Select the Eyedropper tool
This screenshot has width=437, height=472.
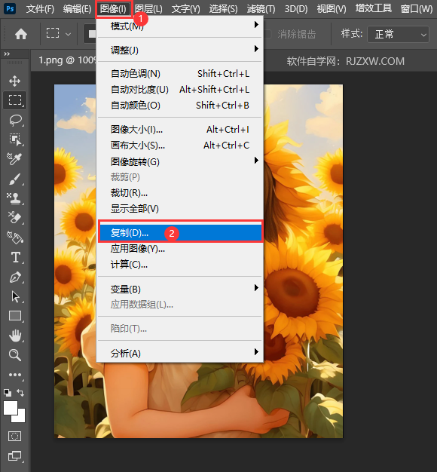point(14,159)
